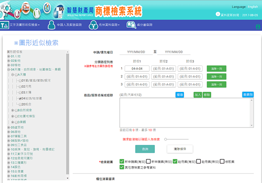262x183 pixels.
Task: Expand the B自然現象 sub-node
Action: click(13, 110)
